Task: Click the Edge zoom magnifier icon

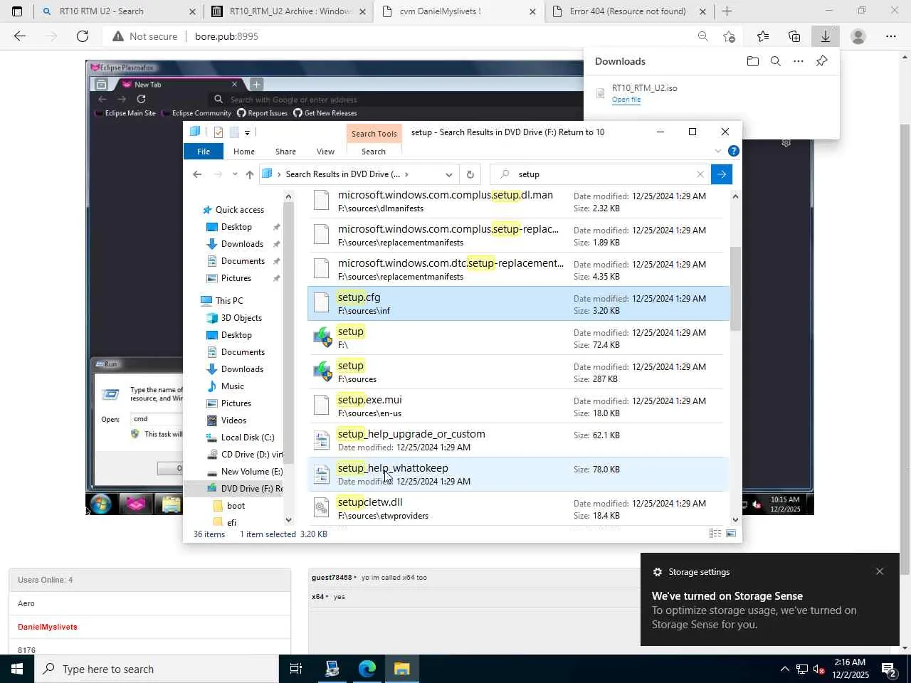Action: 702,36
